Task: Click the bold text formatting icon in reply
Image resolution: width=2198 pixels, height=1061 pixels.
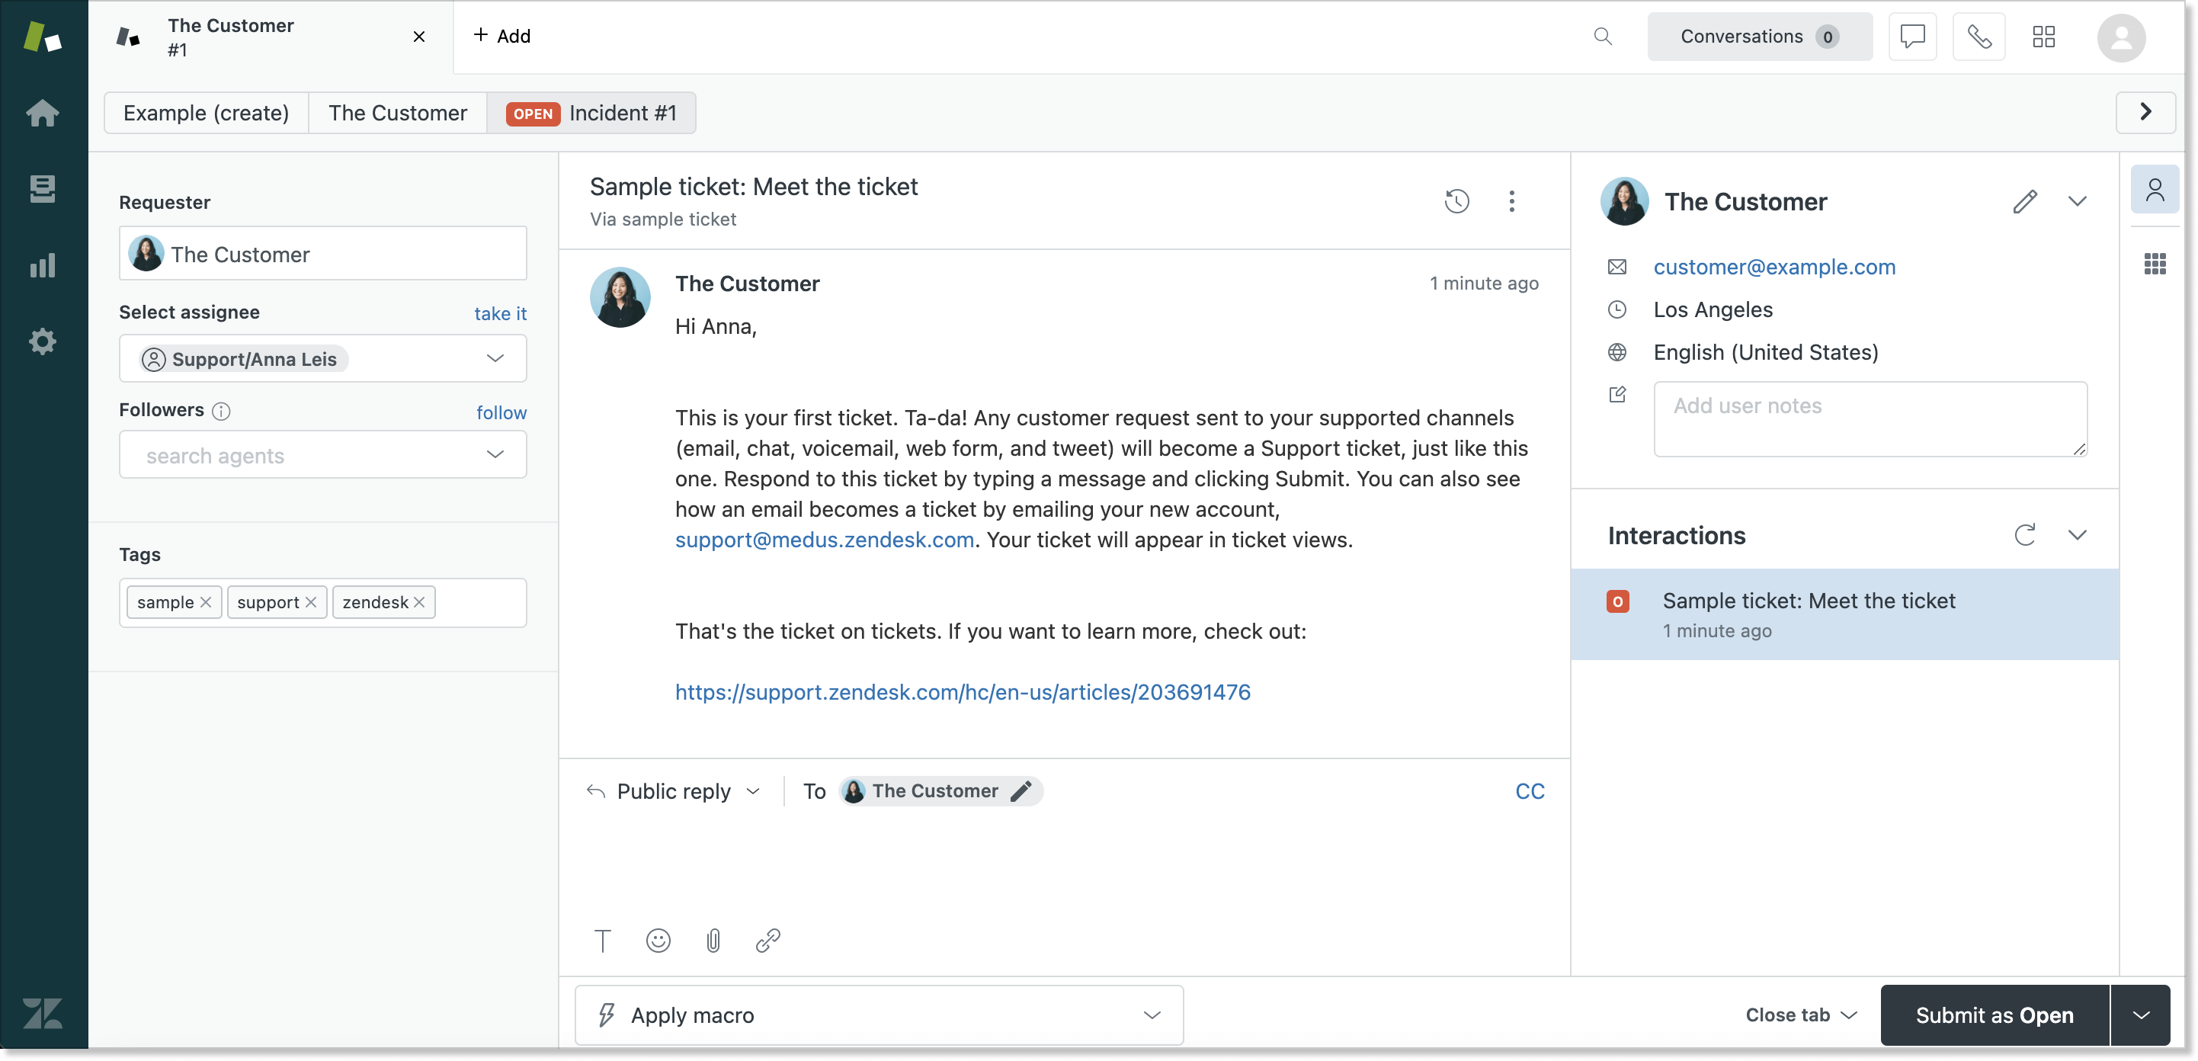Action: coord(603,941)
